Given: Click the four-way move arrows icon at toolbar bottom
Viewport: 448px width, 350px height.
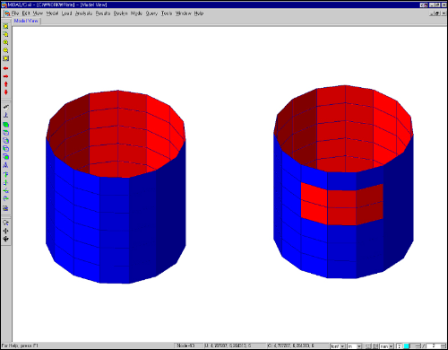Looking at the screenshot, I should pyautogui.click(x=5, y=239).
